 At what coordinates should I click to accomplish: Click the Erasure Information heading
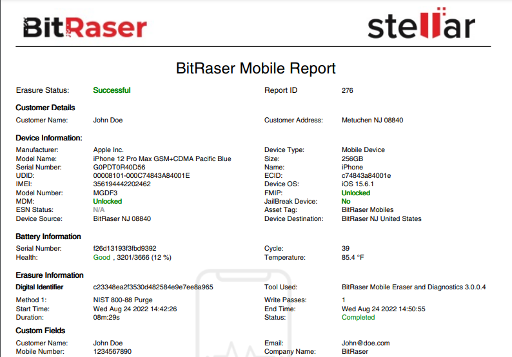pos(49,275)
